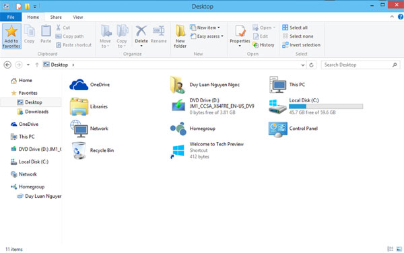Create a New folder from ribbon
This screenshot has width=404, height=253.
(180, 36)
